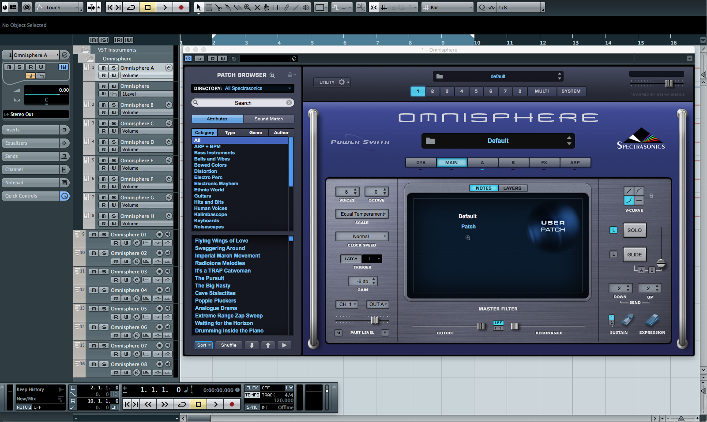
Task: Select the Scissors split tool
Action: click(219, 7)
